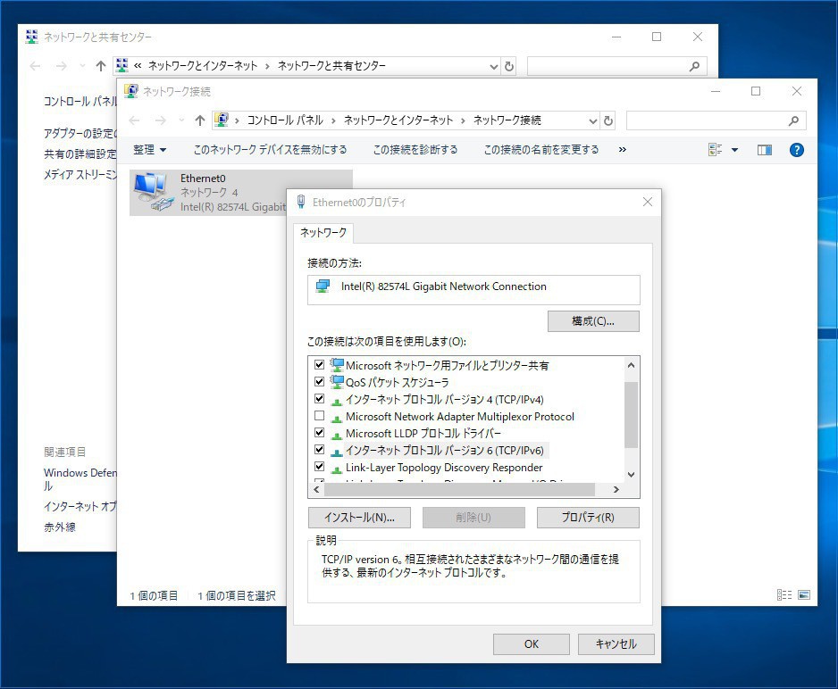This screenshot has width=838, height=689.
Task: Open the address bar history dropdown
Action: [x=592, y=120]
